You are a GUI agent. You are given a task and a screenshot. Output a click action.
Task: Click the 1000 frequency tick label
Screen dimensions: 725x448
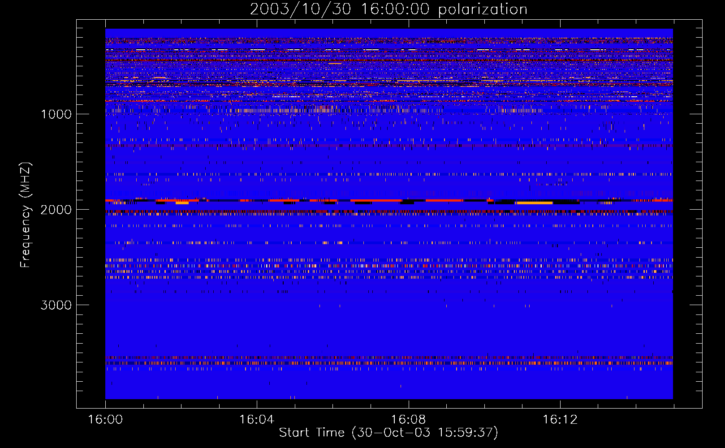pyautogui.click(x=56, y=114)
